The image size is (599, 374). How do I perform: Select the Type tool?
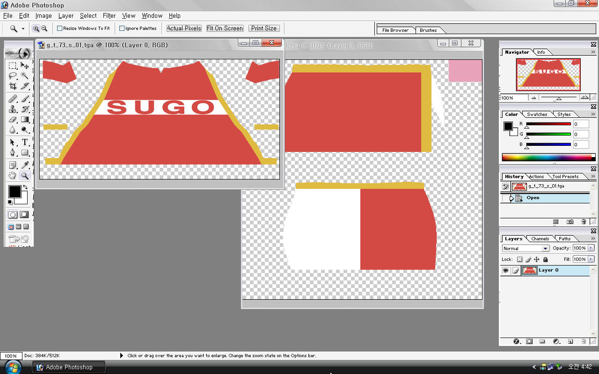[25, 142]
